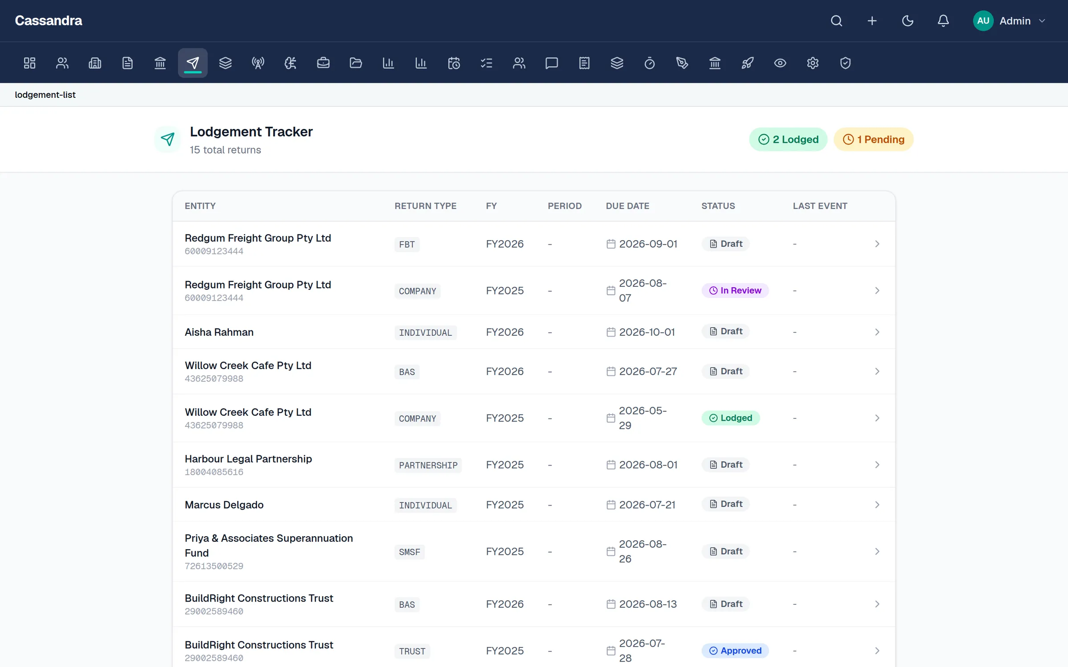The image size is (1068, 667).
Task: Open the office building icon in navigation
Action: [95, 63]
